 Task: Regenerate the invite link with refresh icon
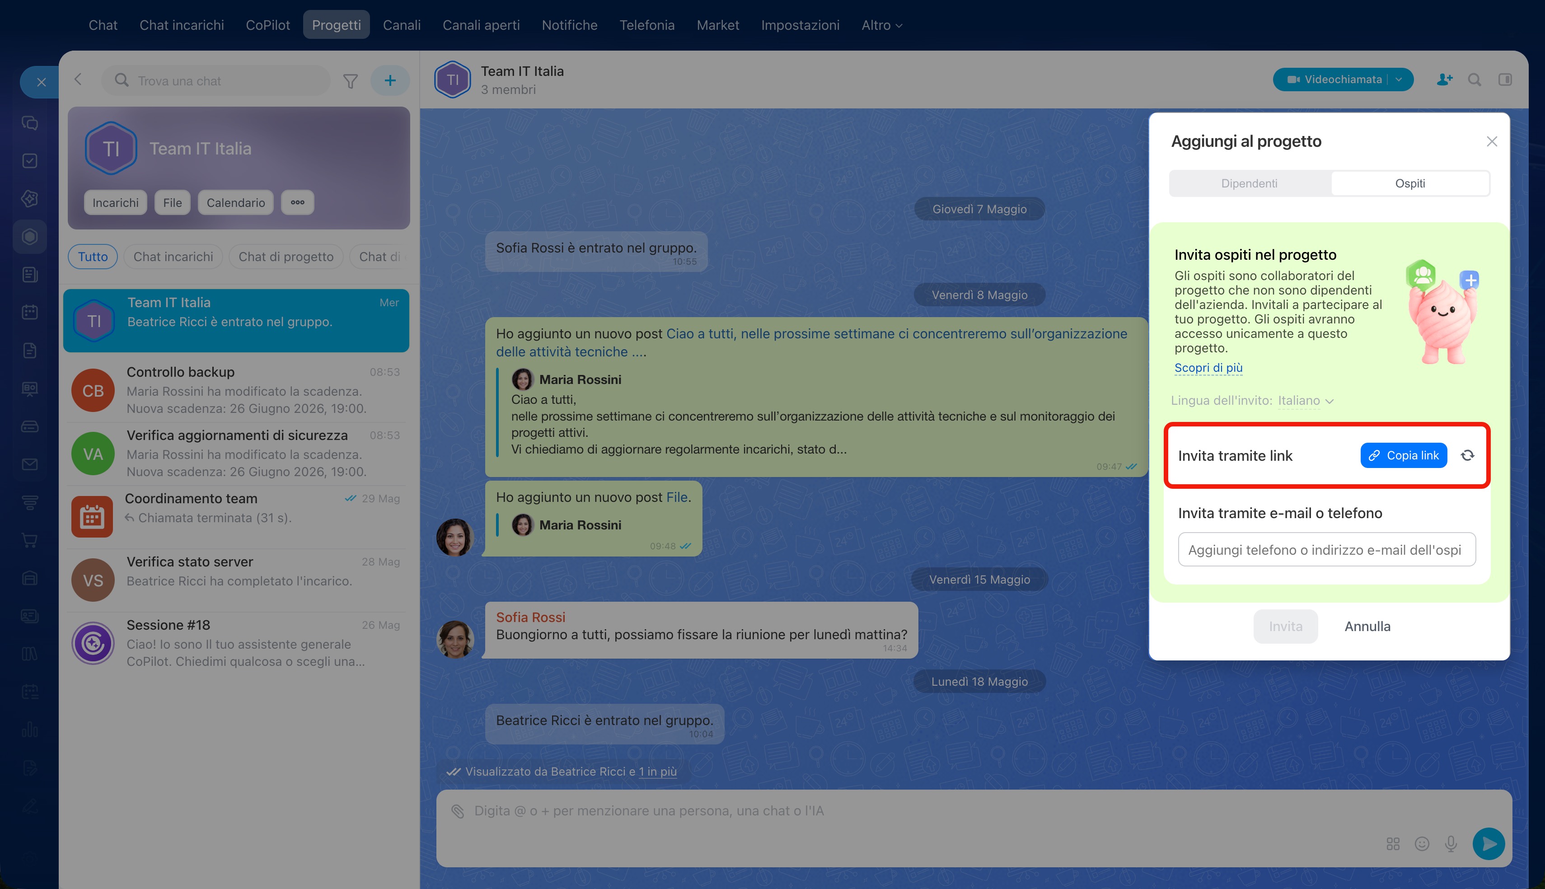(1467, 455)
